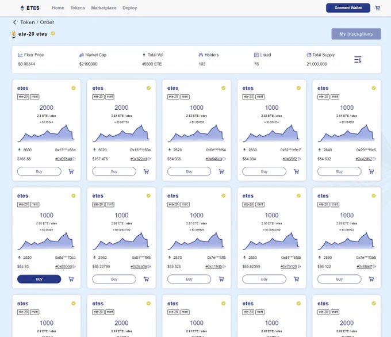The height and width of the screenshot is (337, 391).
Task: Buy the listing priced $84.632
Action: click(339, 171)
